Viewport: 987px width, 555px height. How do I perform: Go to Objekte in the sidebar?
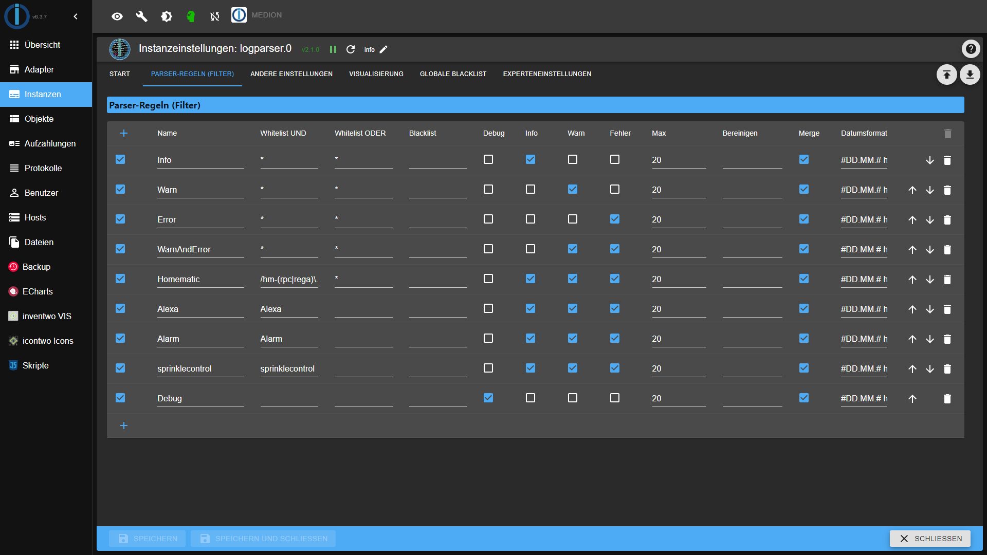pyautogui.click(x=46, y=119)
